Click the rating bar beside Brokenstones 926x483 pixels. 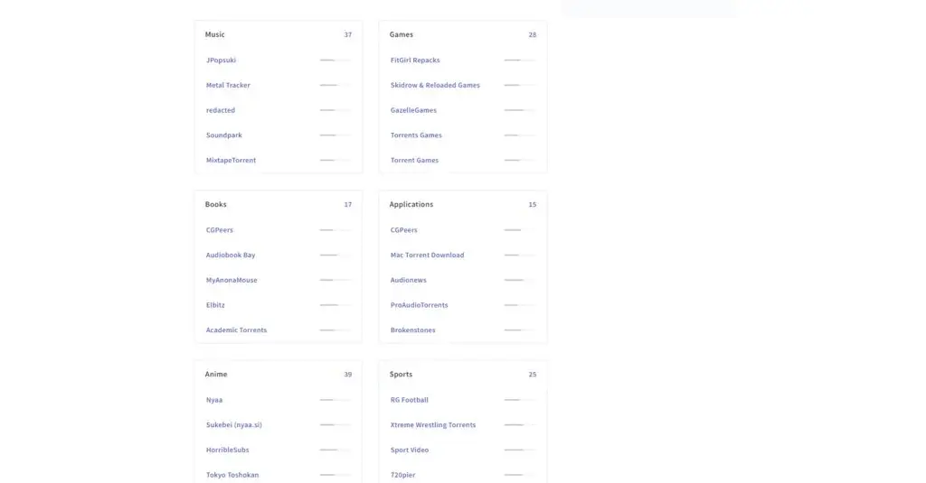point(520,330)
